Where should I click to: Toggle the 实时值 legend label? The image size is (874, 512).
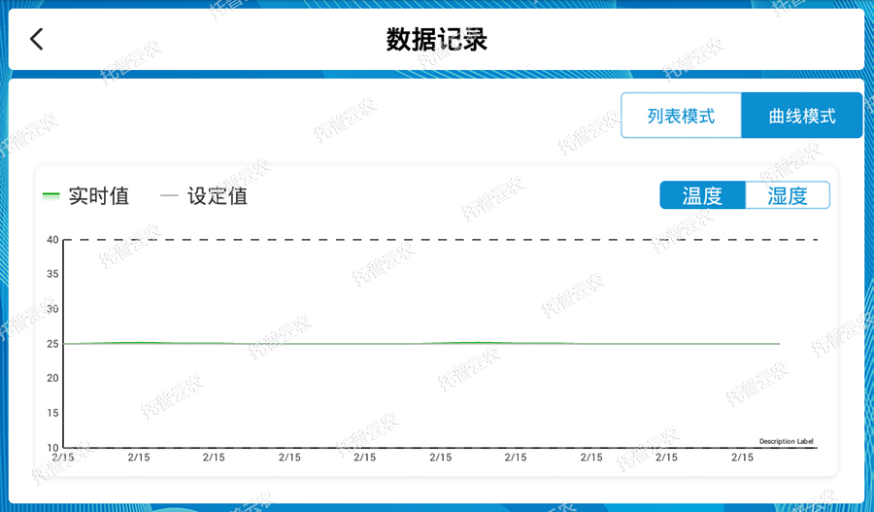[98, 195]
